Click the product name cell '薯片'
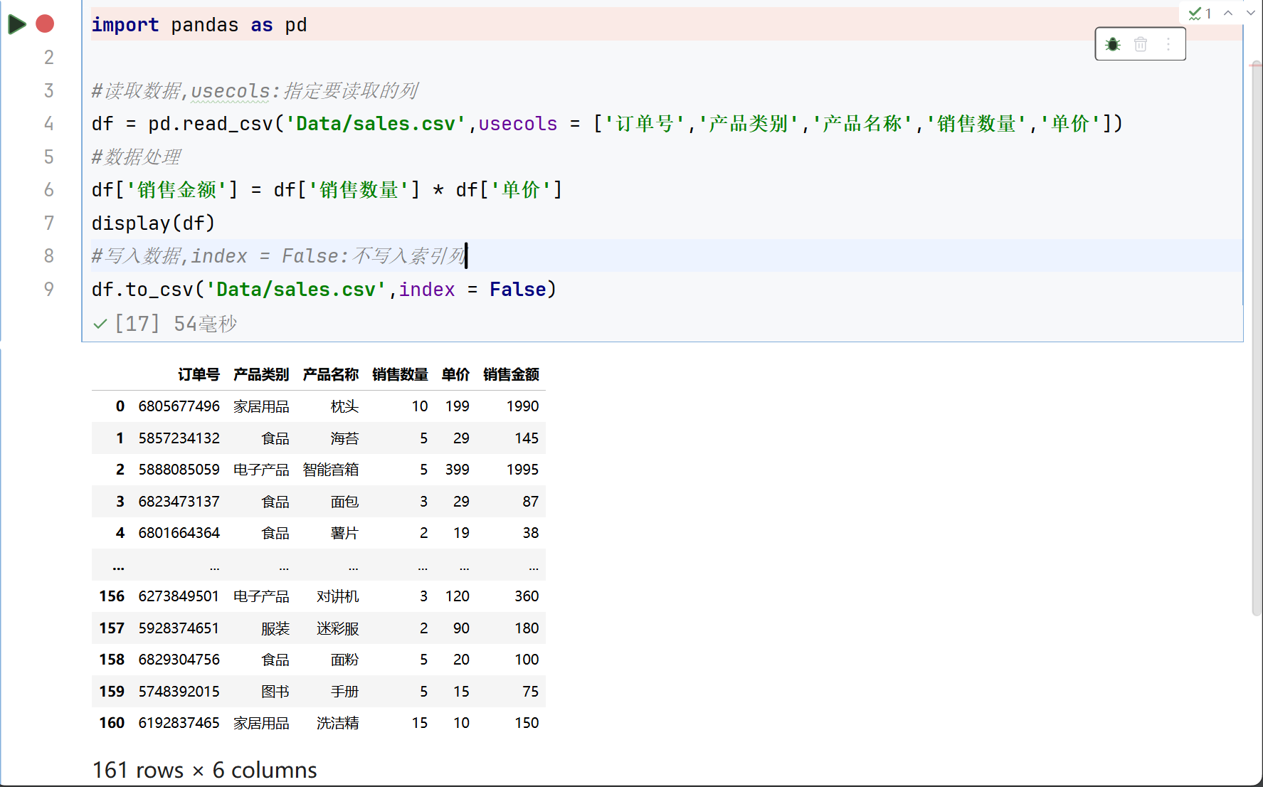Viewport: 1263px width, 787px height. coord(344,533)
